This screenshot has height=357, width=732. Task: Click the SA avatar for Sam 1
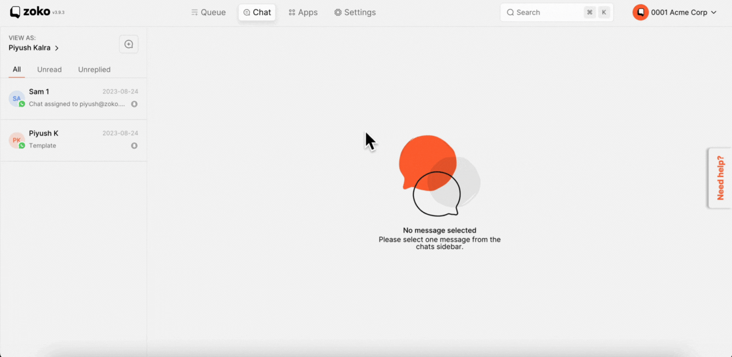coord(17,98)
